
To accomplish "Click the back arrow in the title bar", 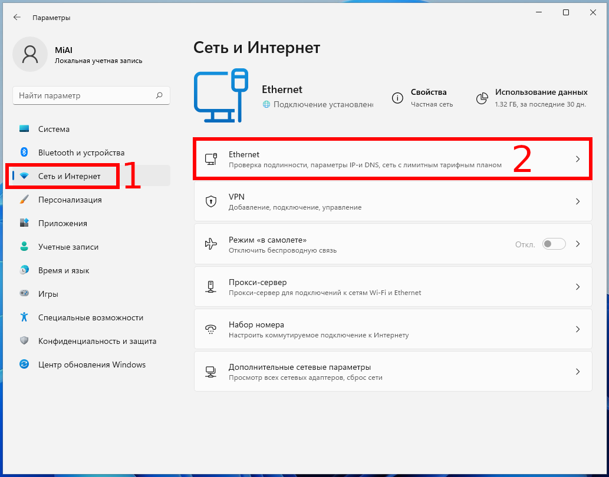I will (x=17, y=18).
